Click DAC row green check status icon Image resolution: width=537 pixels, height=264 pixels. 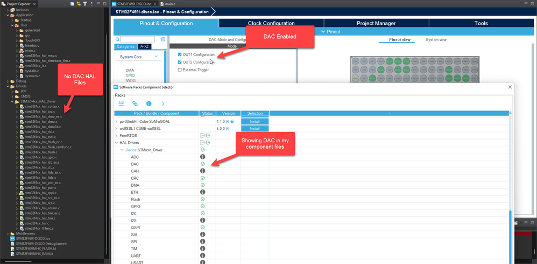click(202, 164)
